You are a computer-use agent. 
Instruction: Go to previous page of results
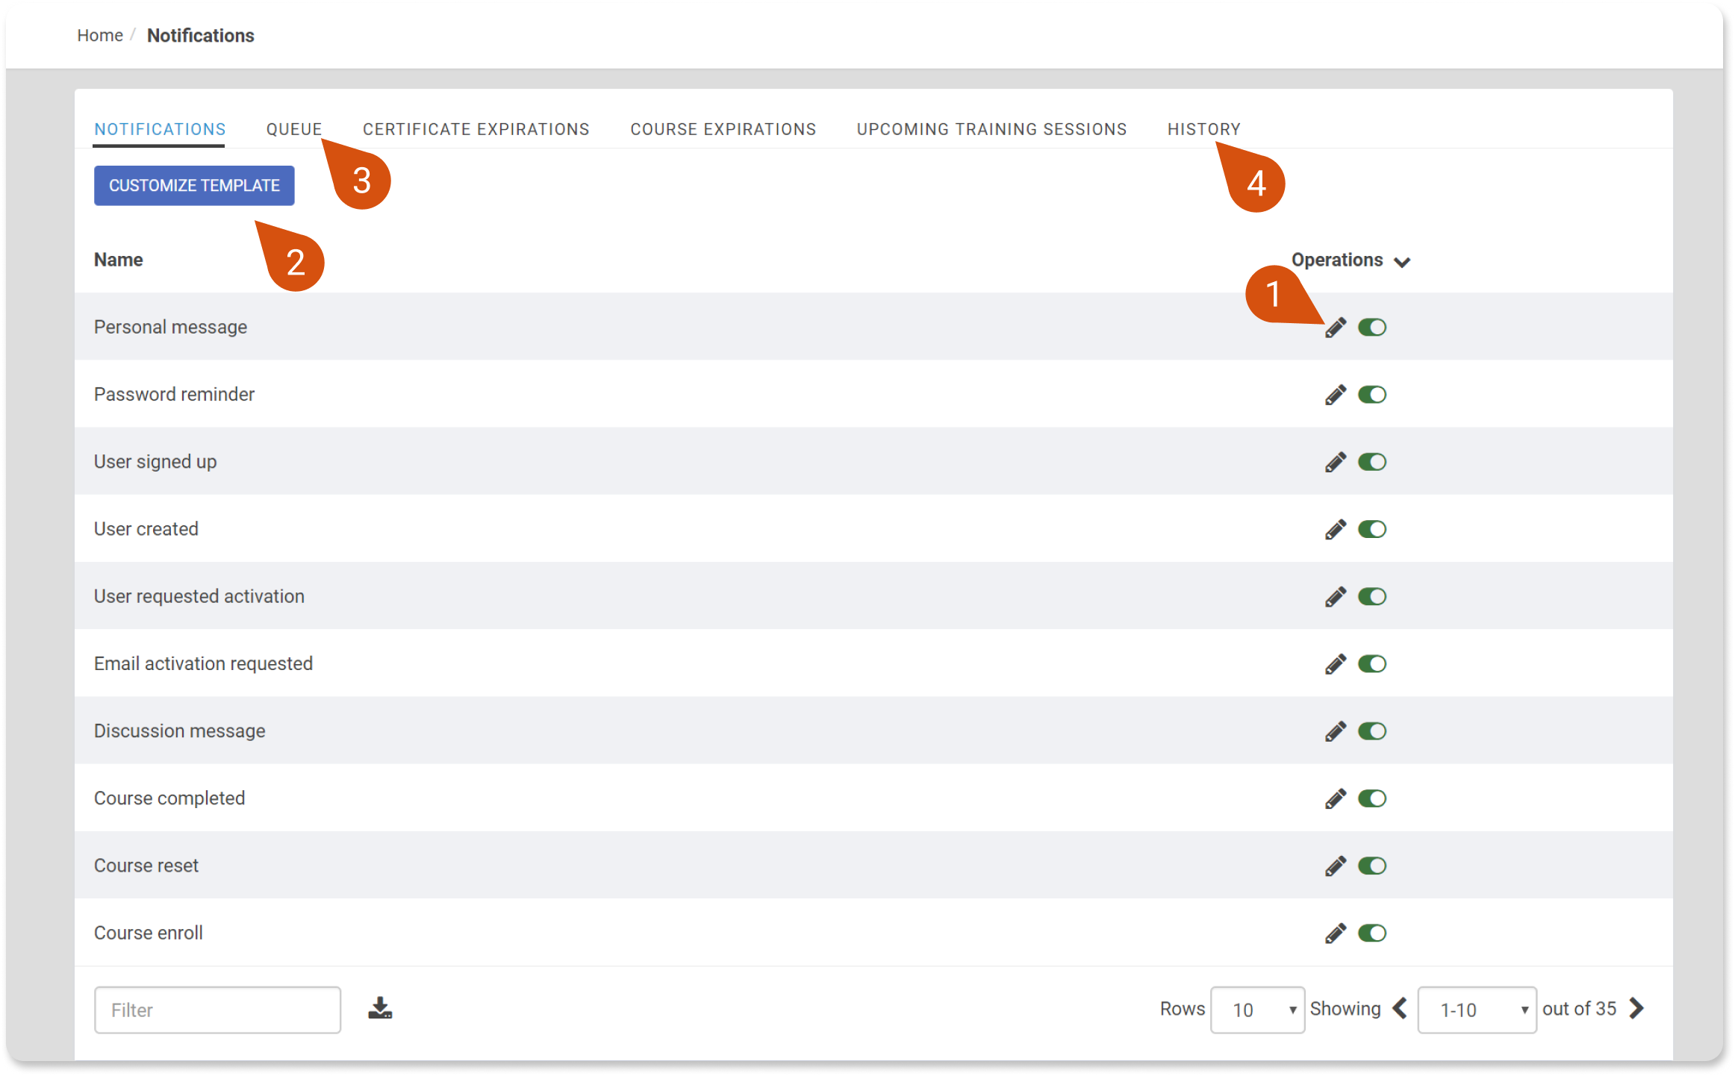tap(1400, 1009)
